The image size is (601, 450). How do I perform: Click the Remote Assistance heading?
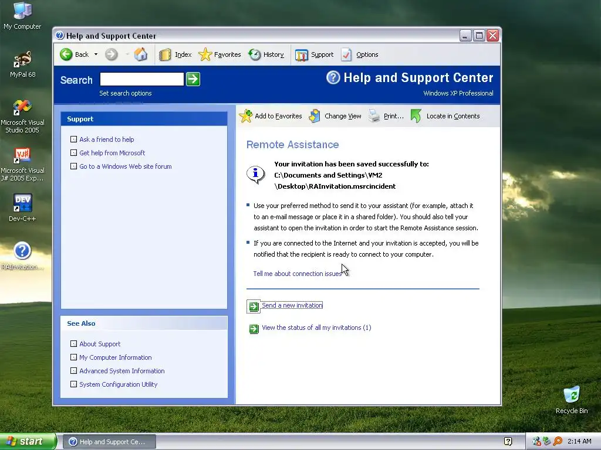pos(292,145)
